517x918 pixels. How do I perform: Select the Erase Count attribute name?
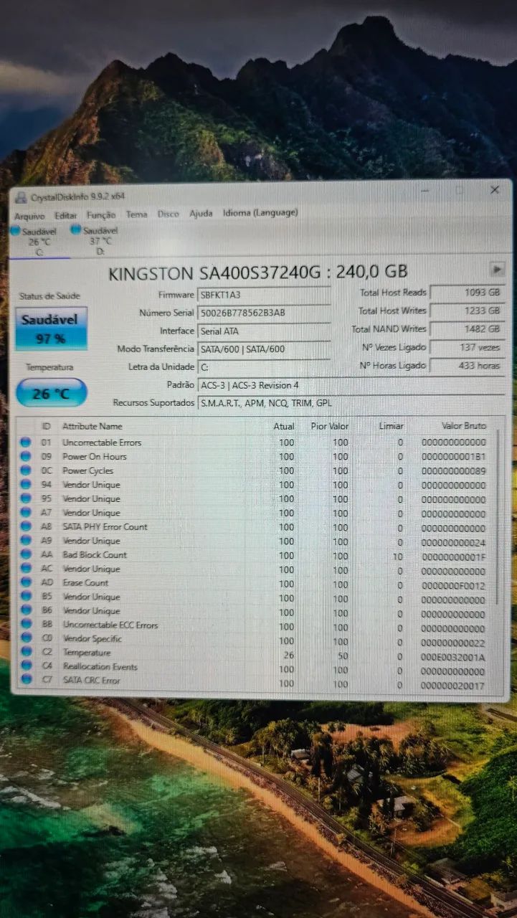85,583
